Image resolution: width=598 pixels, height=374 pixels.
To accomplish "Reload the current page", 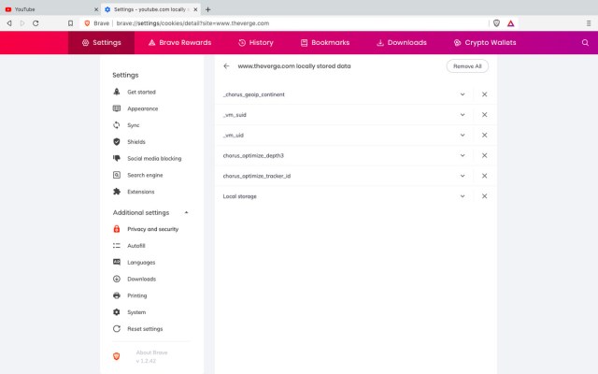I will [36, 23].
